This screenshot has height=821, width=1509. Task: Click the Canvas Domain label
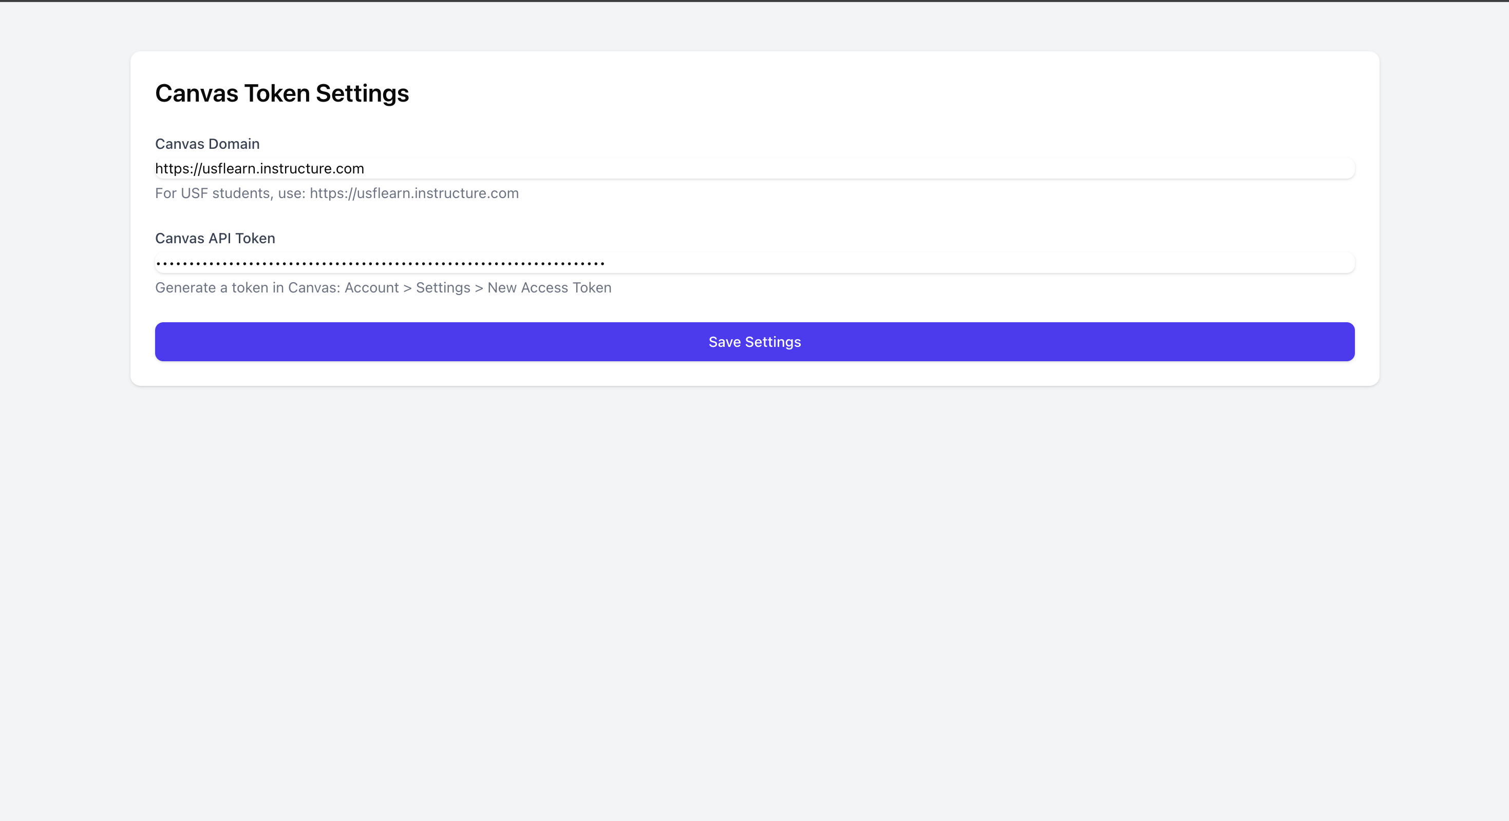(x=207, y=144)
